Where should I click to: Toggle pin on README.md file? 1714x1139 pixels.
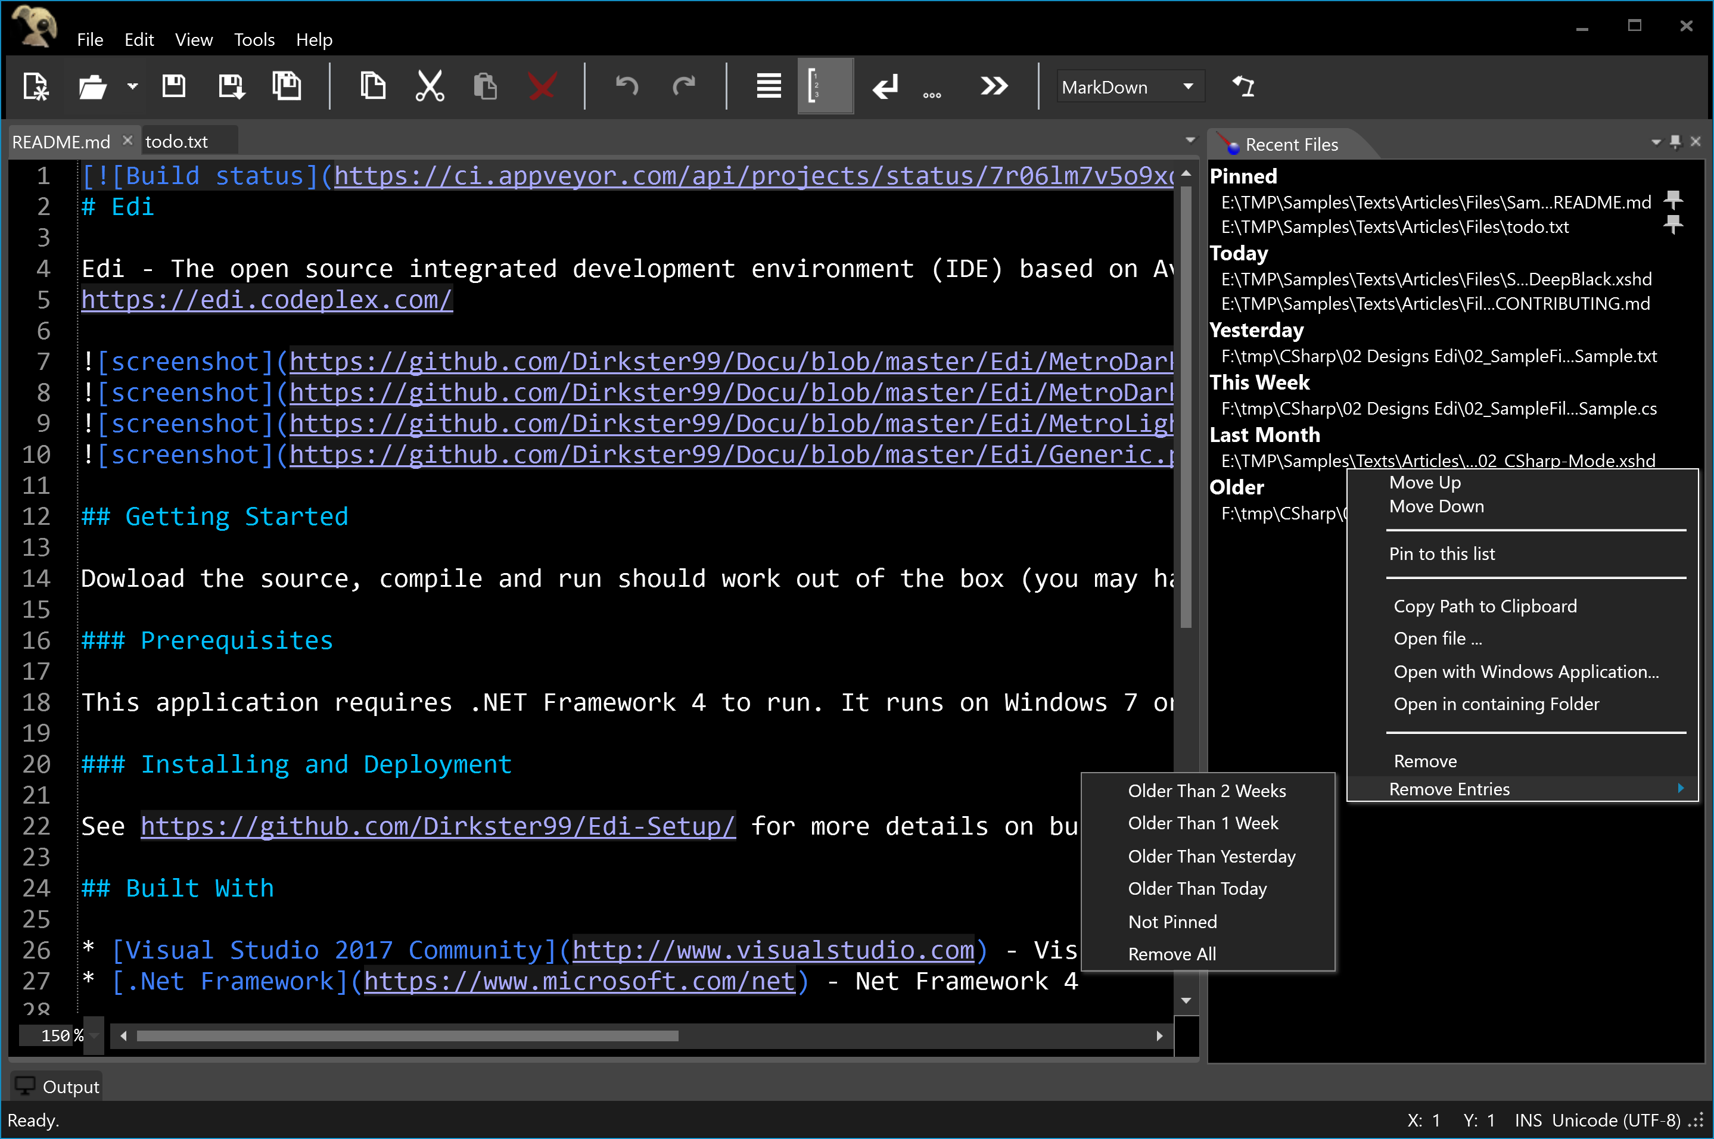click(x=1676, y=201)
